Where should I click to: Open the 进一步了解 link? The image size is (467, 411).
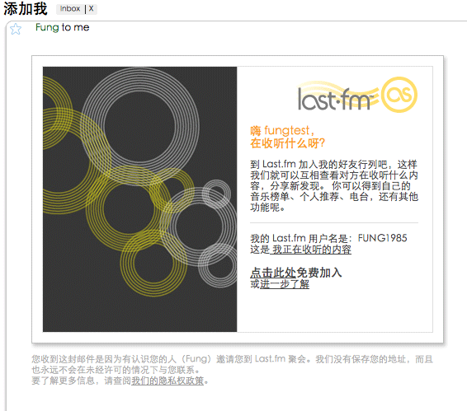click(285, 284)
